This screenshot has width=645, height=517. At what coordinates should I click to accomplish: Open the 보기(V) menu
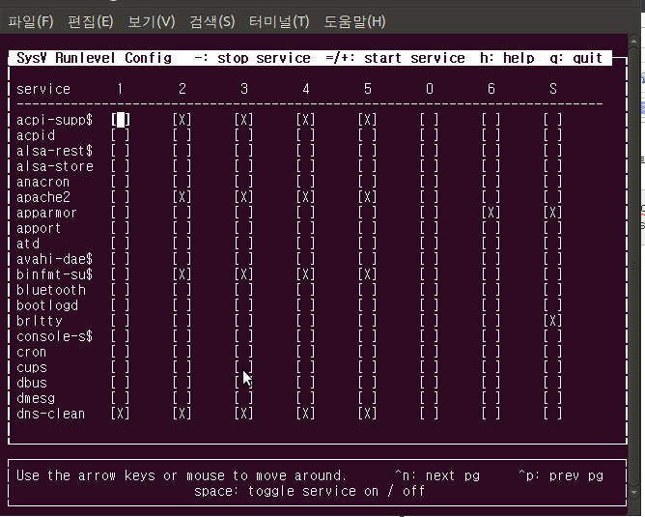(152, 21)
